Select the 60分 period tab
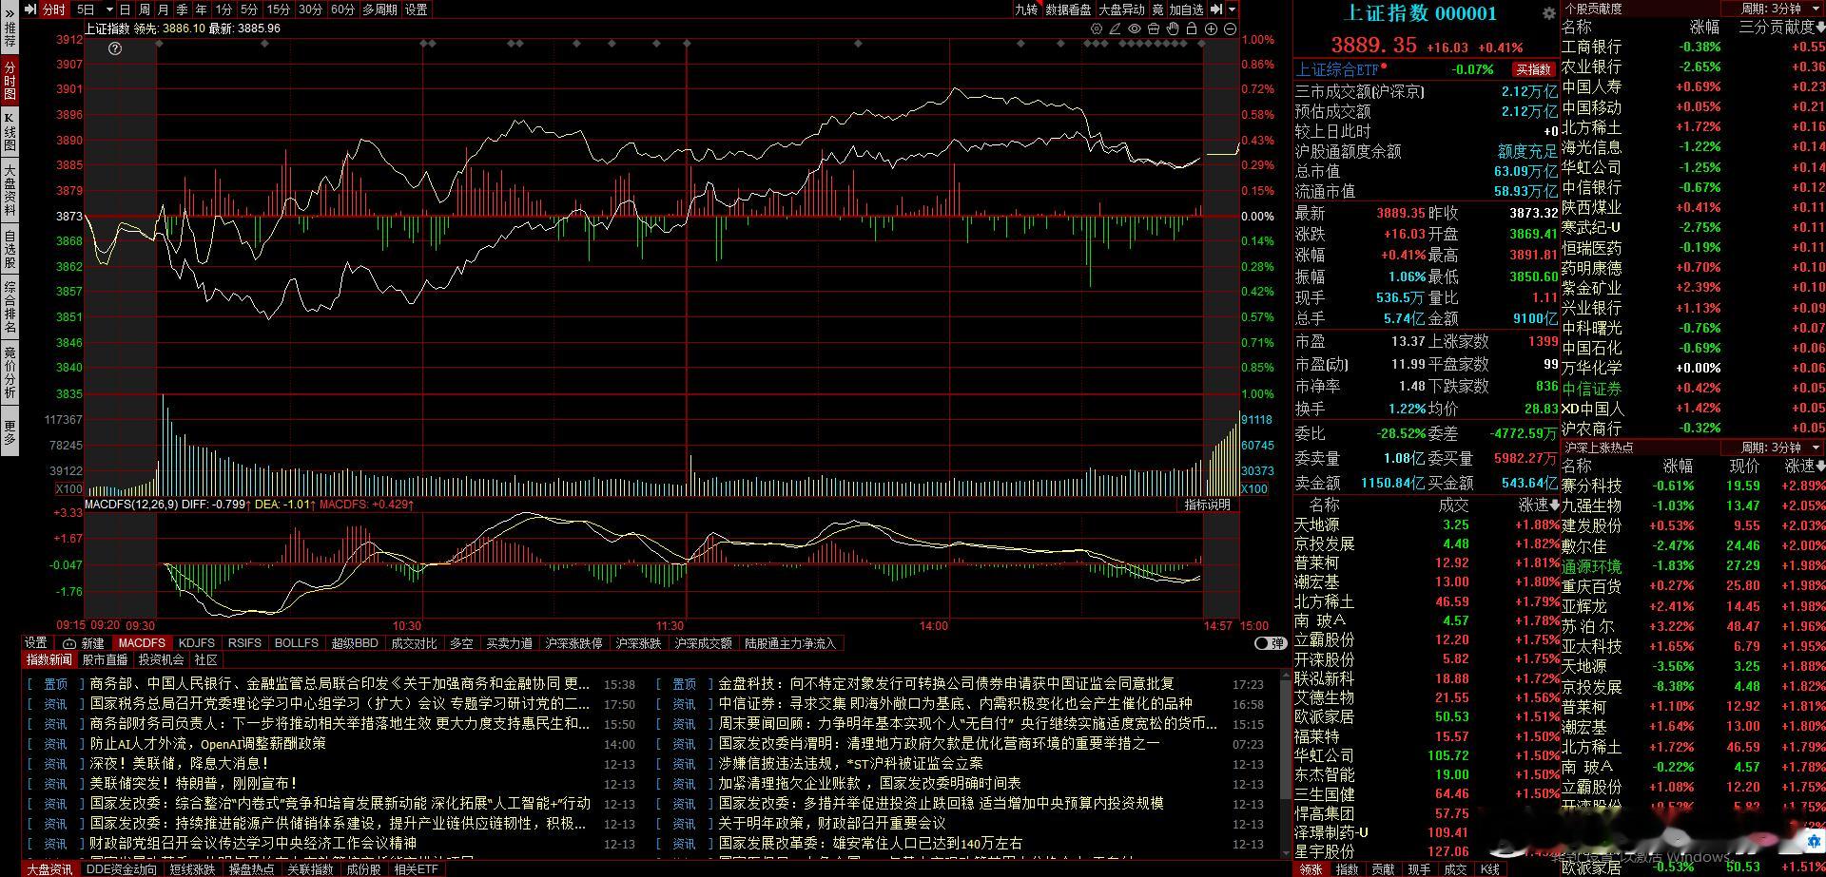The height and width of the screenshot is (877, 1826). tap(342, 10)
